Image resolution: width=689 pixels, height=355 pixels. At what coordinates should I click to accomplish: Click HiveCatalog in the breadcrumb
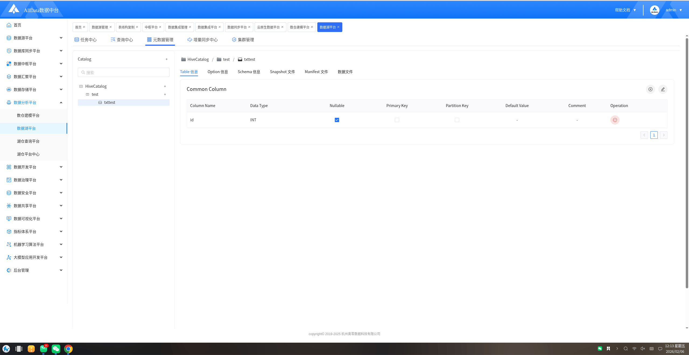click(198, 59)
